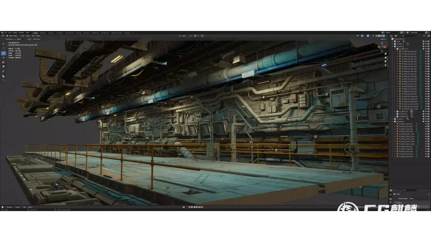431x242 pixels.
Task: Hide the Light collection with its eye icon
Action: 426,41
